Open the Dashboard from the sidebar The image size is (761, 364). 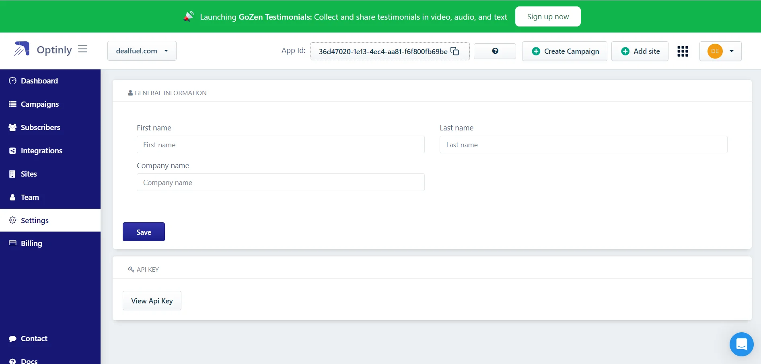tap(39, 81)
